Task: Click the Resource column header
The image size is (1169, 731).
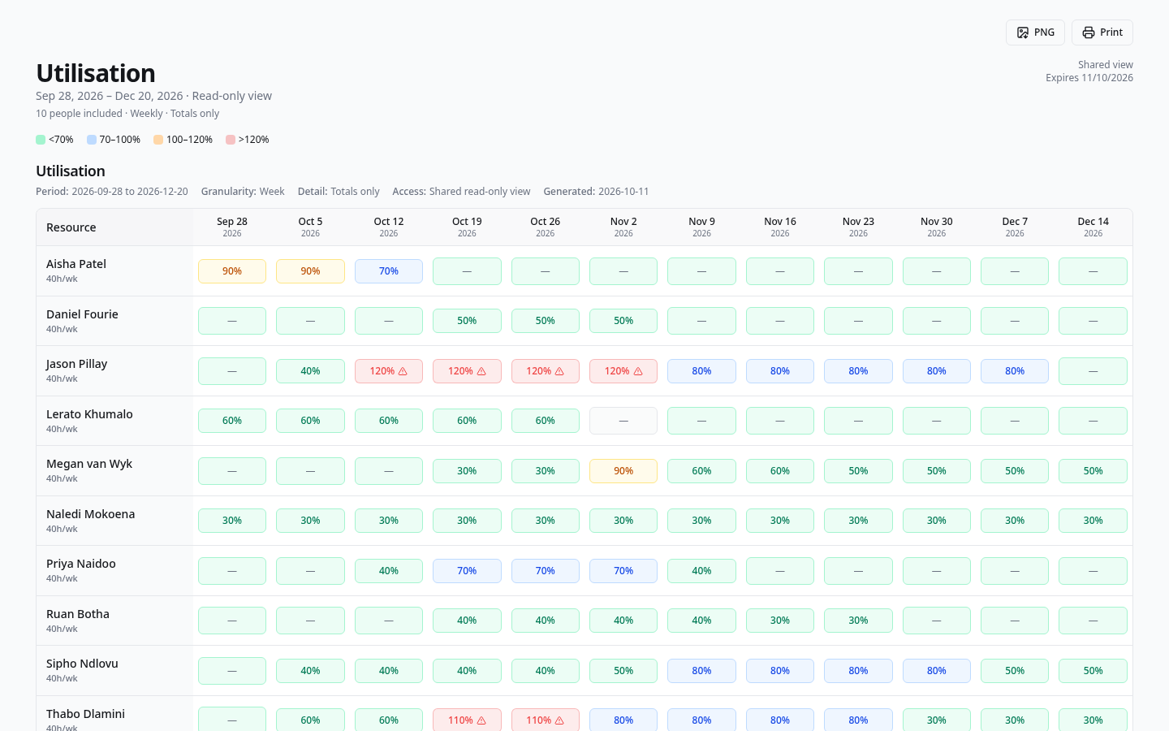Action: click(x=114, y=227)
